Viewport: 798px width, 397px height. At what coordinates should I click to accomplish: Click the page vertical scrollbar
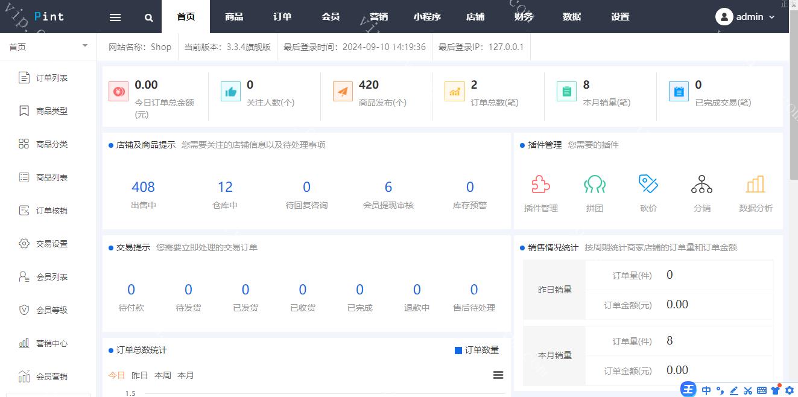point(793,121)
